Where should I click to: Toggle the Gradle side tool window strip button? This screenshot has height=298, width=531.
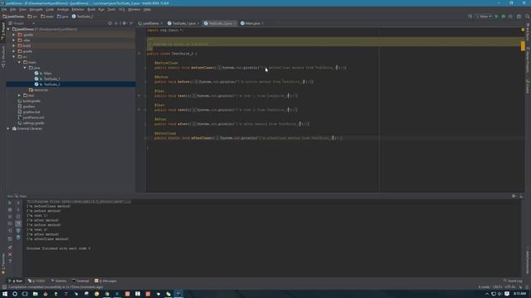pyautogui.click(x=528, y=85)
